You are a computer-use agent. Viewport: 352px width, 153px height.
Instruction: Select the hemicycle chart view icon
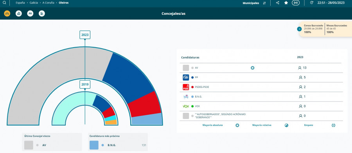7,13
